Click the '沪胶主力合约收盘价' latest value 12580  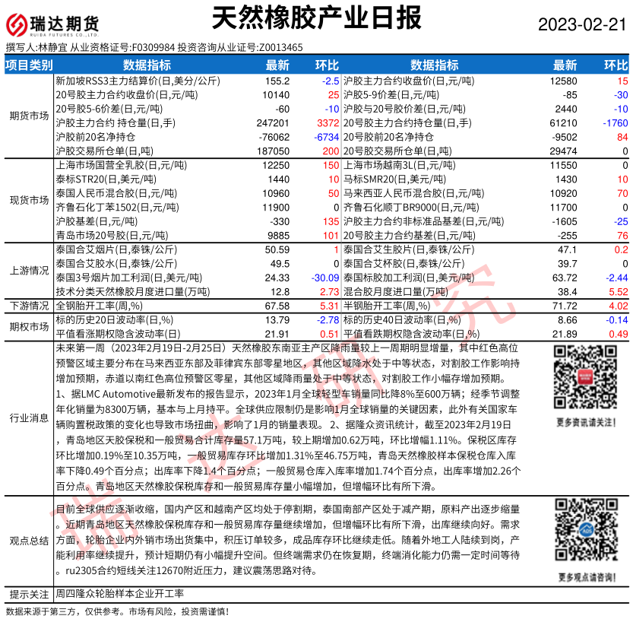[x=563, y=81]
